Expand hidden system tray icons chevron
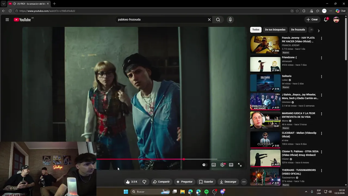The height and width of the screenshot is (196, 348). pos(306,192)
